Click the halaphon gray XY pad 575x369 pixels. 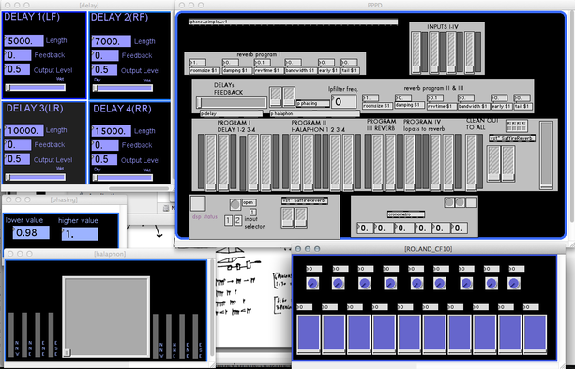(x=106, y=317)
